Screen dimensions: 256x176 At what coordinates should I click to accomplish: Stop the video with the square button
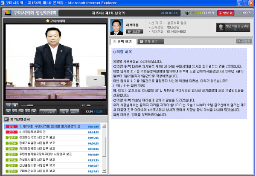point(15,105)
